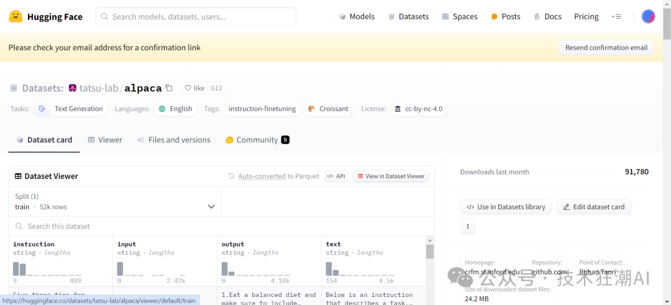
Task: Open the tatsu-lab organization link
Action: [x=99, y=88]
